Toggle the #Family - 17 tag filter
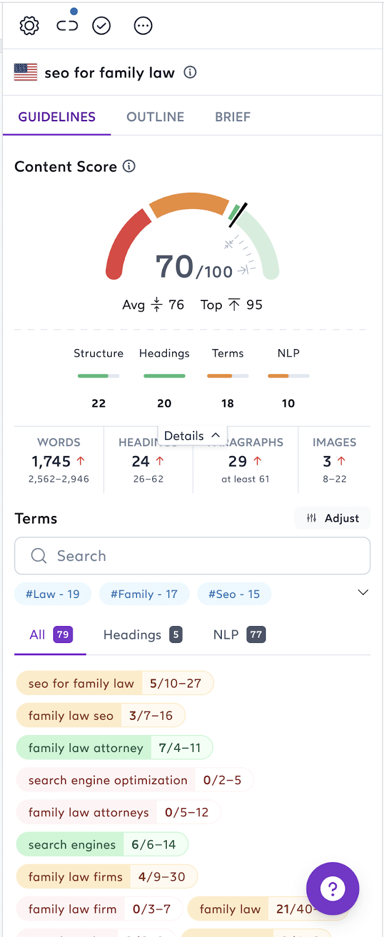 click(144, 594)
